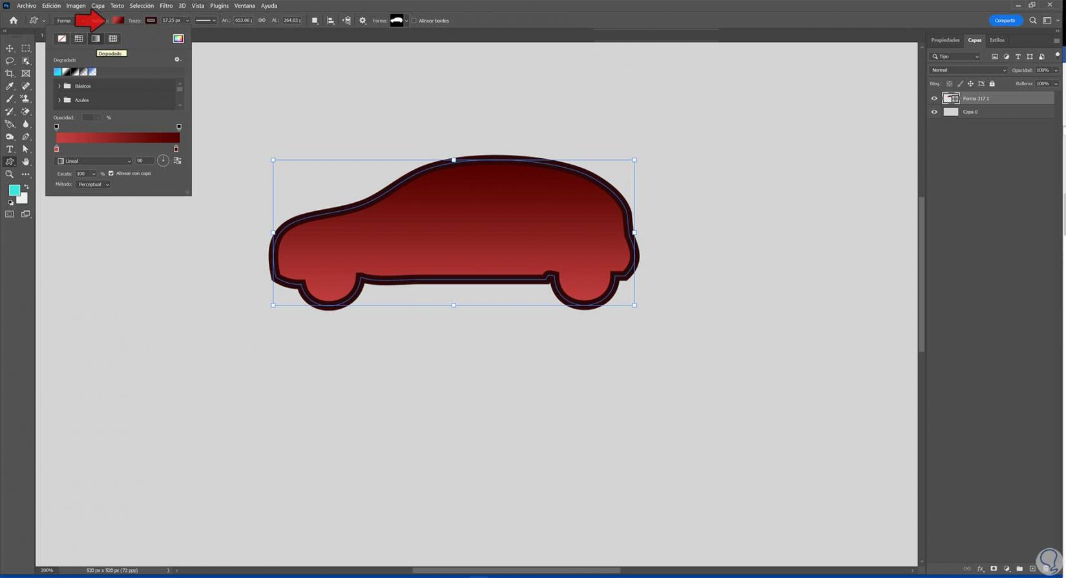The width and height of the screenshot is (1066, 578).
Task: Switch to the Propiedades tab
Action: click(945, 40)
